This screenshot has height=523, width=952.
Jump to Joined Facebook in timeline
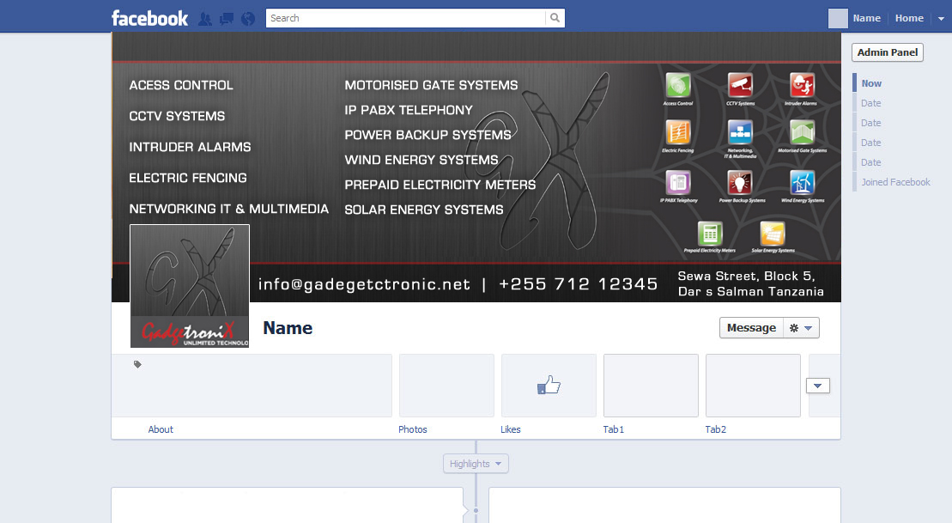(x=895, y=182)
